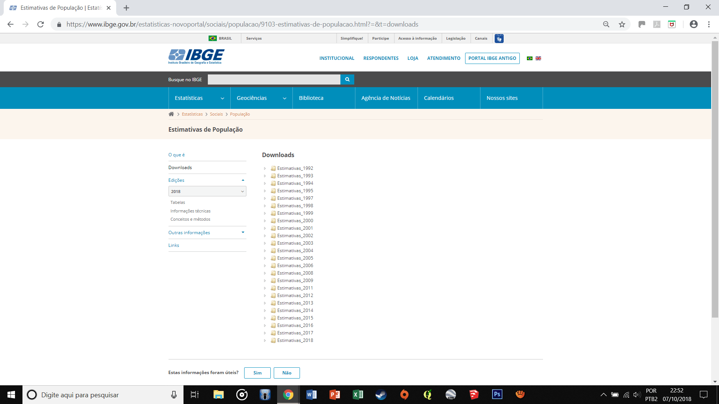Click the Busque no IBGE search field
The width and height of the screenshot is (719, 404).
[274, 79]
